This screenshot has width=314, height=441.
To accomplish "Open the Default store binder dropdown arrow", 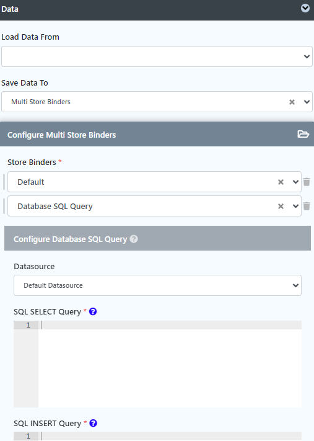I will [295, 182].
